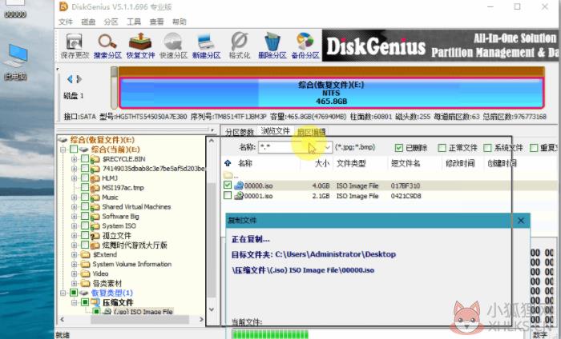Viewport: 561px width, 339px height.
Task: Close the 复制文件 copy file dialog
Action: tap(521, 221)
